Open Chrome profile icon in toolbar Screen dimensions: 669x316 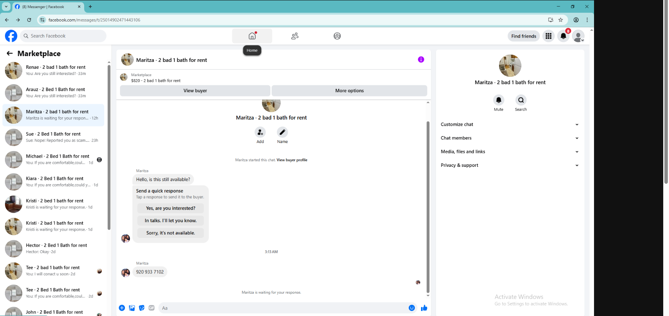click(x=576, y=20)
